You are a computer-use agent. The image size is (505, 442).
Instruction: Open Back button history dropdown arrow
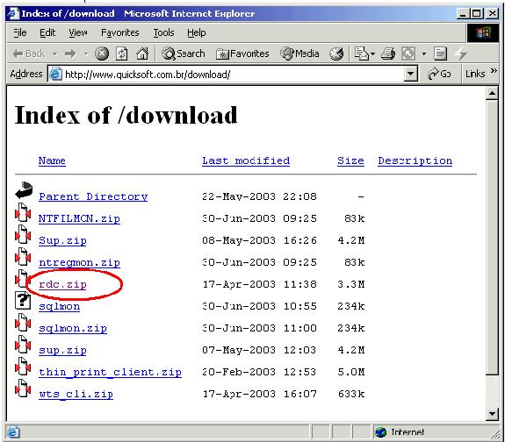click(x=55, y=53)
